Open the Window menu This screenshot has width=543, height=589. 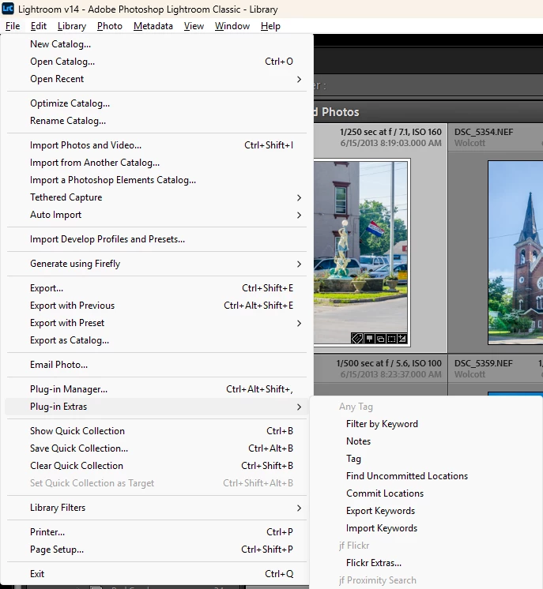point(232,26)
